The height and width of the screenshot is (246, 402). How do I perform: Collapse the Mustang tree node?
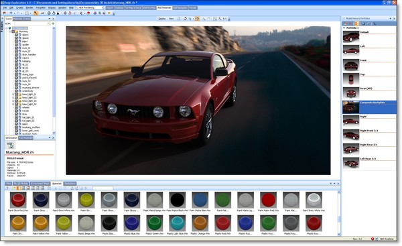click(10, 32)
